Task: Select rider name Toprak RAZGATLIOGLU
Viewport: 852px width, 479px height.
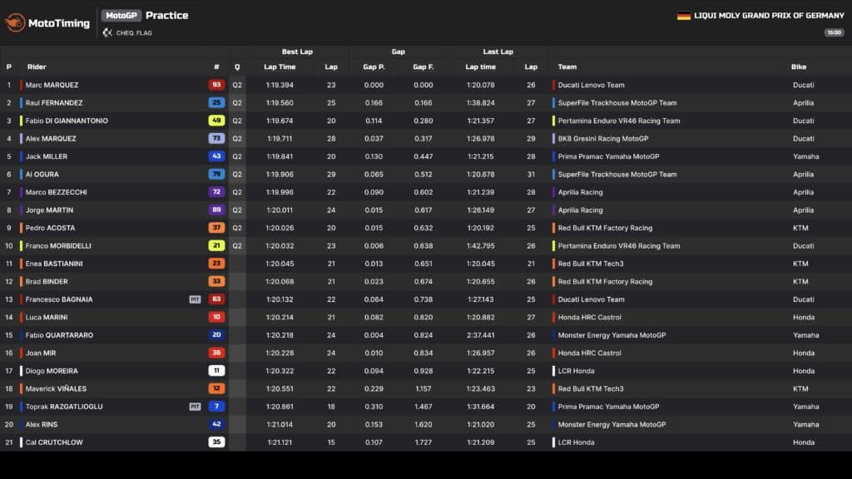Action: pyautogui.click(x=63, y=406)
